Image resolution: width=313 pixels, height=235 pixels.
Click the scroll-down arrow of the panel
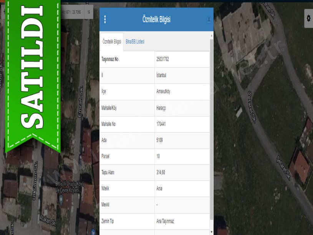(211, 232)
